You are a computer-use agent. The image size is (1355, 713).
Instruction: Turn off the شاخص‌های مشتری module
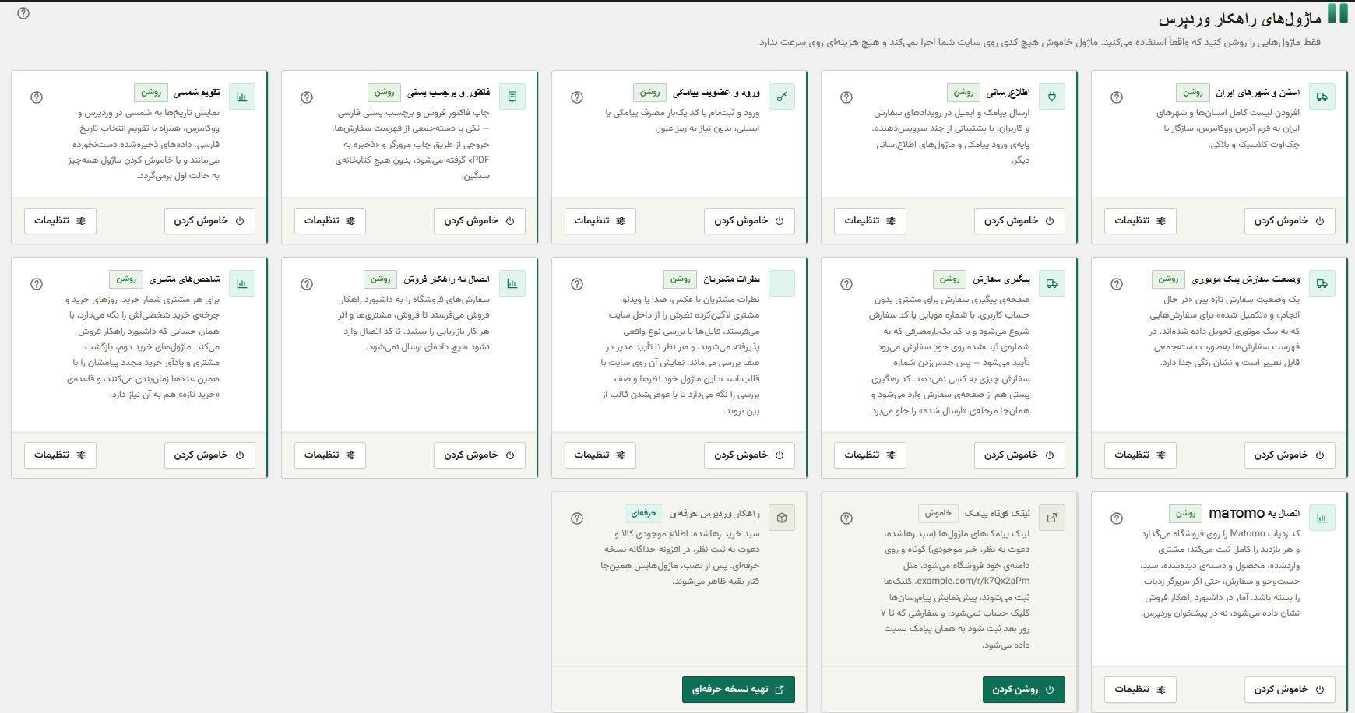tap(209, 455)
